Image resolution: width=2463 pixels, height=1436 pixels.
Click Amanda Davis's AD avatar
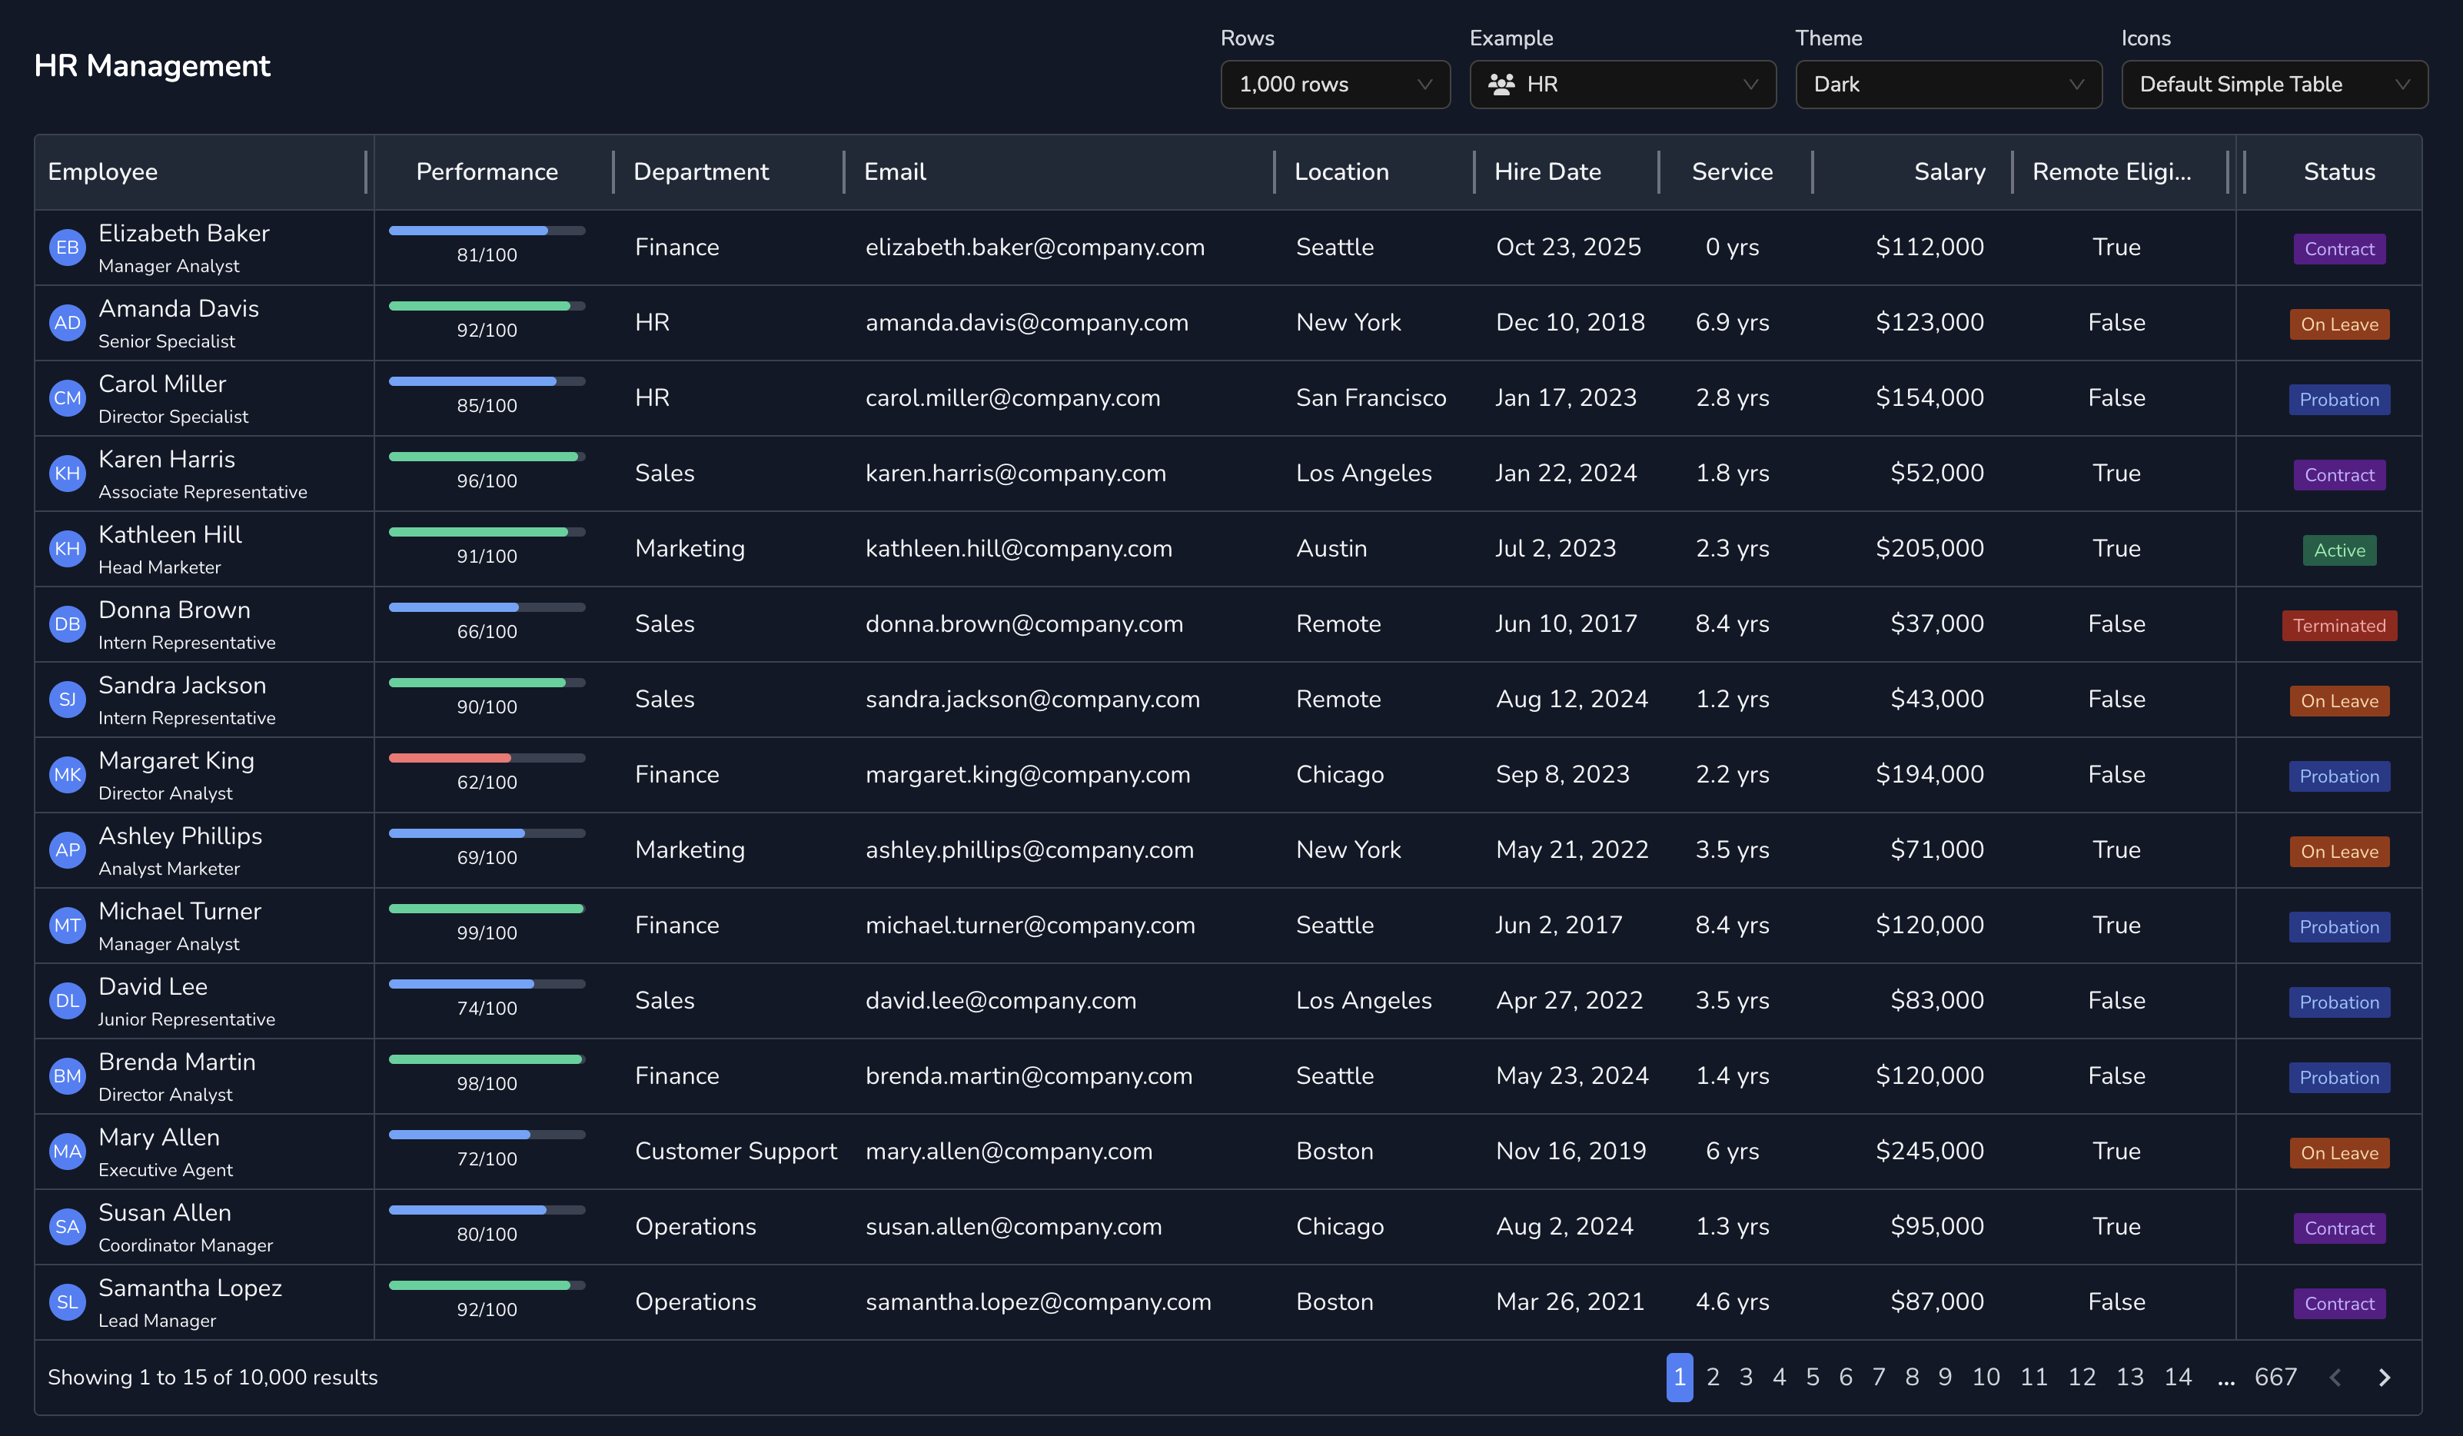click(68, 323)
